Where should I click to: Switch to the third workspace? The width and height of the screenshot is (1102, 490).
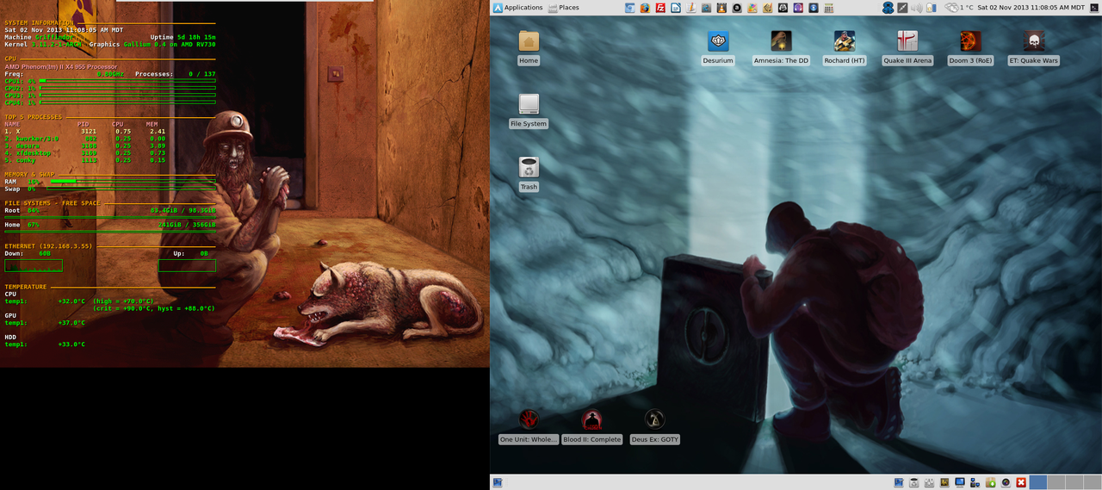[1074, 482]
